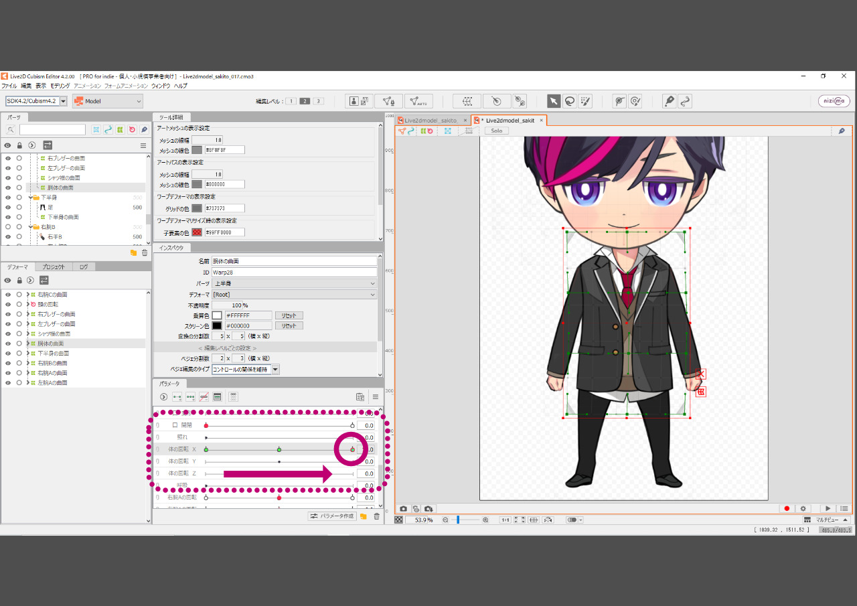This screenshot has width=857, height=606.
Task: Toggle lock circle for 左腕Aの曲面 deformer
Action: click(19, 382)
